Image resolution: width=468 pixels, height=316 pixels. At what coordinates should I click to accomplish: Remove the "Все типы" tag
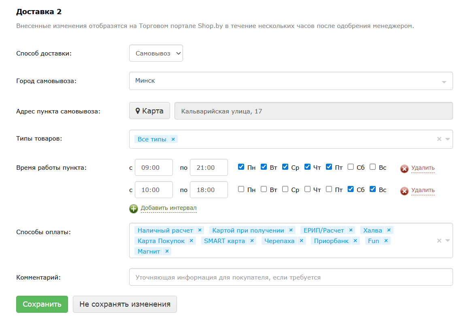click(x=173, y=139)
